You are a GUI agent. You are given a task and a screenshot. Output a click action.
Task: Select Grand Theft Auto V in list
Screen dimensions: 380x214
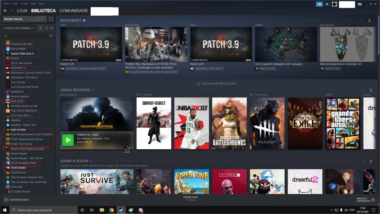pos(22,53)
